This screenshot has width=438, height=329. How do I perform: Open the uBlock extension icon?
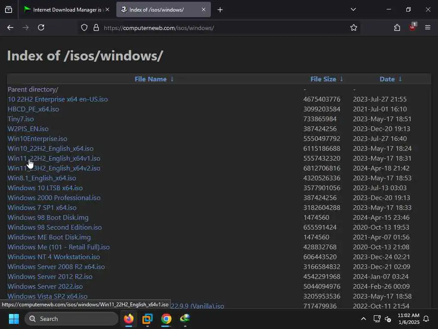pos(413,27)
